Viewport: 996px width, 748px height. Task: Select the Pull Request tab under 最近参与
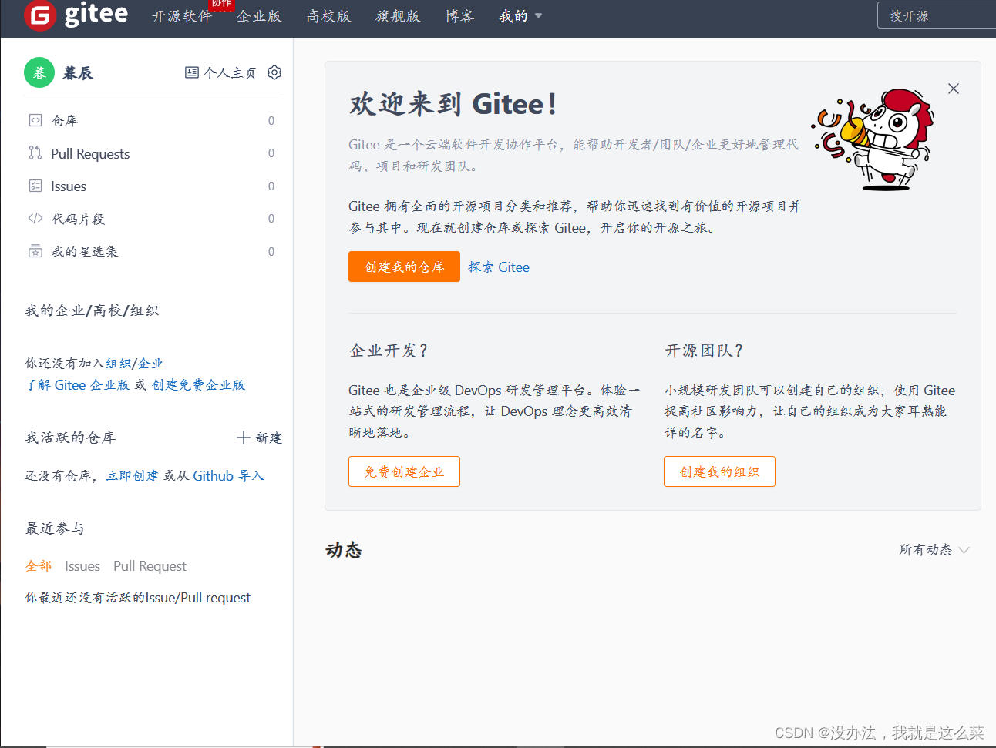[150, 566]
